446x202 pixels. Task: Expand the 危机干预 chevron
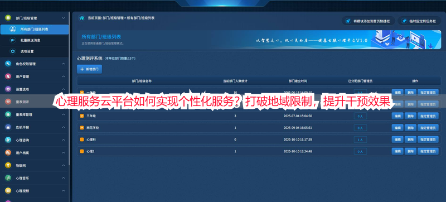[64, 127]
